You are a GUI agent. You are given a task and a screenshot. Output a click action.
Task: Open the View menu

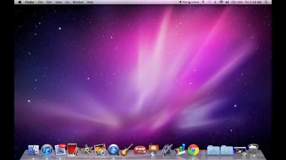coord(59,2)
